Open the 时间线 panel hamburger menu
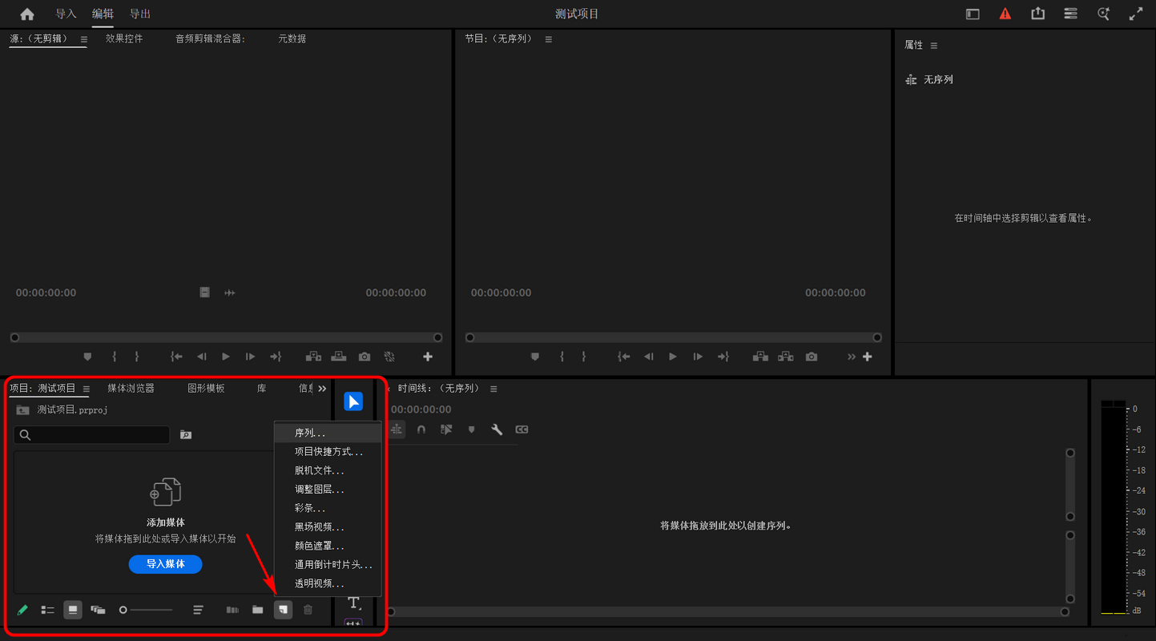1156x641 pixels. pyautogui.click(x=493, y=389)
